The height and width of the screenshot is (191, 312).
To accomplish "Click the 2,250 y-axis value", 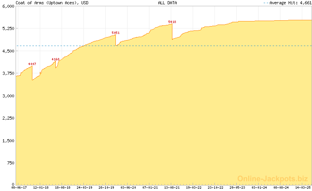I will pos(8,118).
